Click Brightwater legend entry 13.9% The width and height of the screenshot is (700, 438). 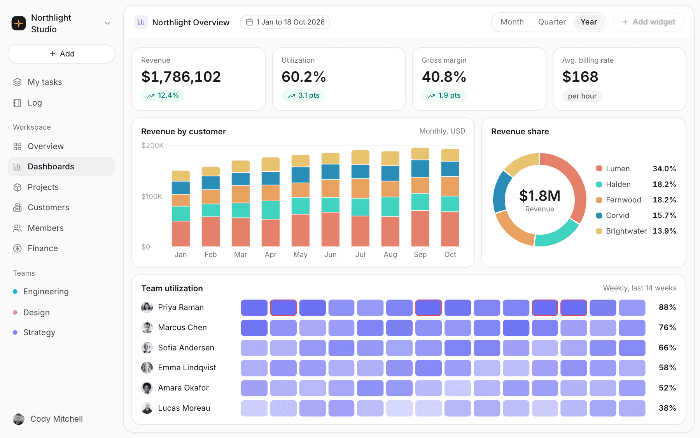click(636, 231)
